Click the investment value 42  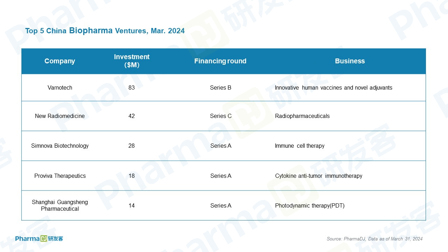click(132, 116)
